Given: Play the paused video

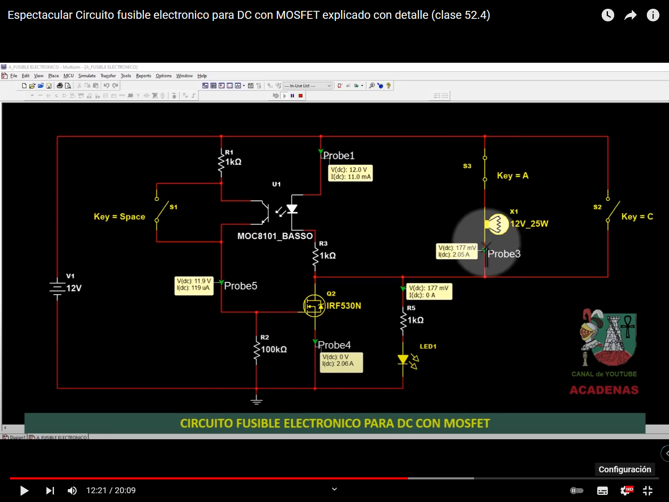Looking at the screenshot, I should 24,491.
